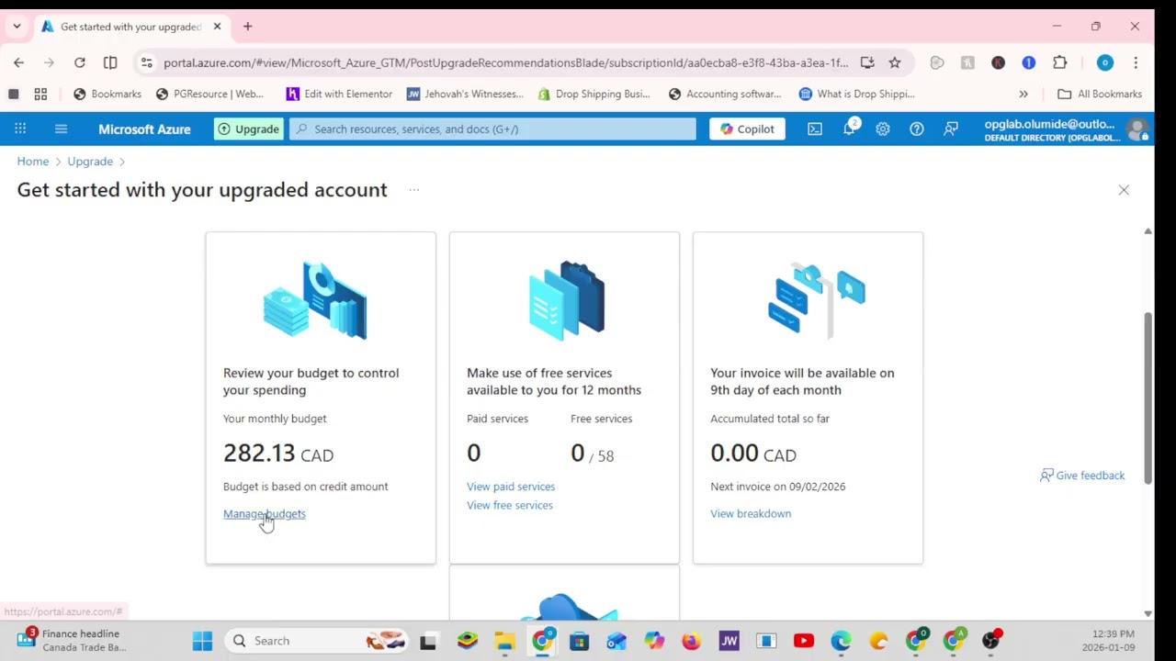Go to the Home breadcrumb
This screenshot has width=1176, height=661.
(x=33, y=161)
